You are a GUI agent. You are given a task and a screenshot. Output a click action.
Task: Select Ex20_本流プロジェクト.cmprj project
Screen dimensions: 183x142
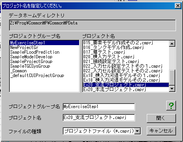[x=126, y=89]
